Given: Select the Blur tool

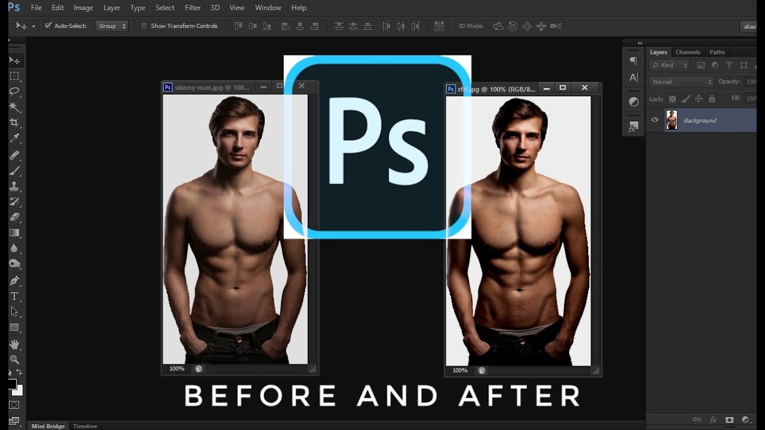Looking at the screenshot, I should [x=14, y=248].
